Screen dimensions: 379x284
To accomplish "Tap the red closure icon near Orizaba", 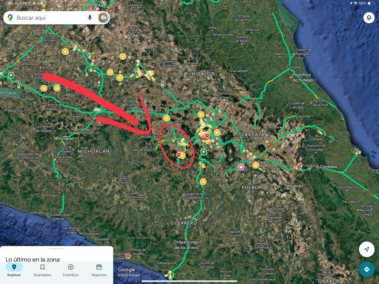I will tap(299, 167).
